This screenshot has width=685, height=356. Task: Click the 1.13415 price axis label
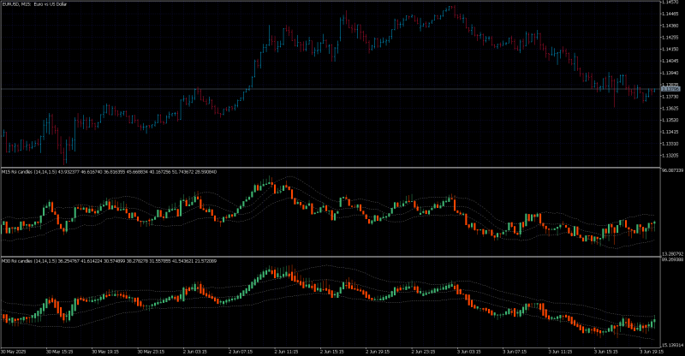pos(670,132)
